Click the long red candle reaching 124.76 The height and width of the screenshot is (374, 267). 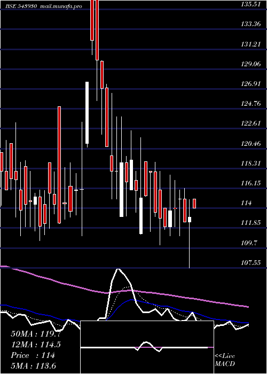point(59,165)
